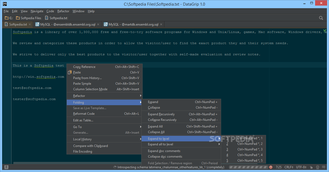Expand the Go To submenu

(104, 127)
